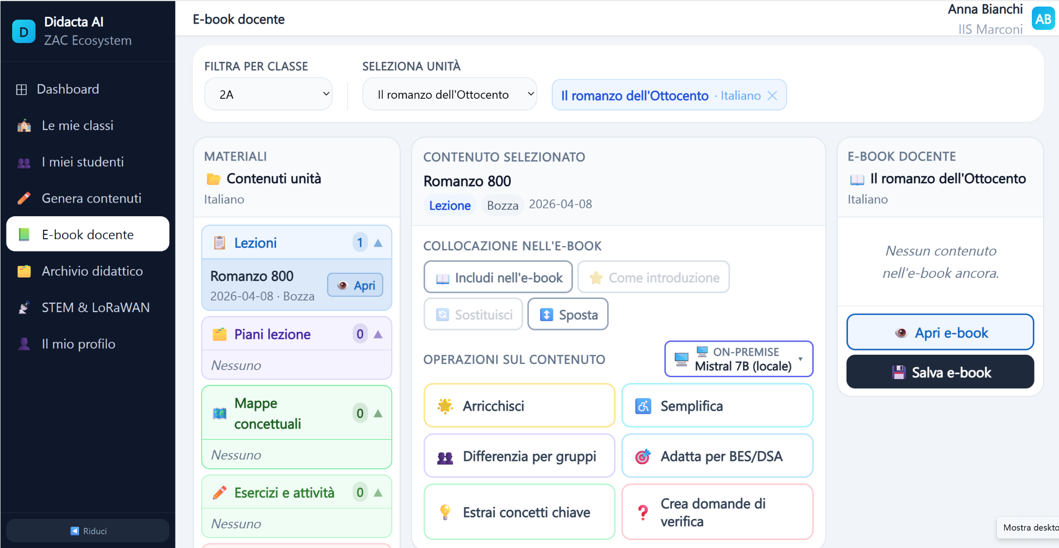Click the STEM & LoRaWAN satellite icon
Image resolution: width=1059 pixels, height=548 pixels.
coord(24,307)
